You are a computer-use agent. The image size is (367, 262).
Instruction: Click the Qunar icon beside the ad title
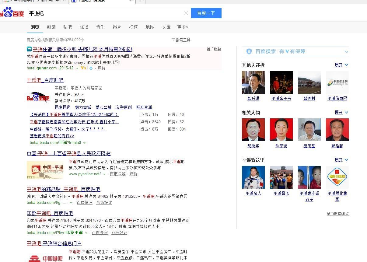coord(29,49)
